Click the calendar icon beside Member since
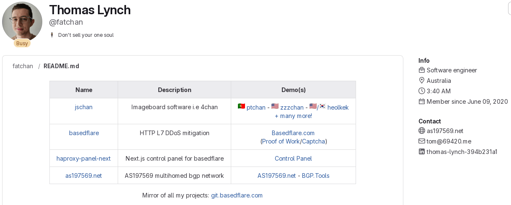 click(x=422, y=102)
